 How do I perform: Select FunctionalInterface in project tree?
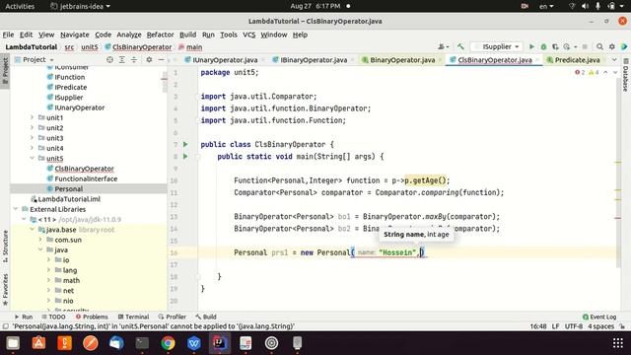(x=86, y=178)
